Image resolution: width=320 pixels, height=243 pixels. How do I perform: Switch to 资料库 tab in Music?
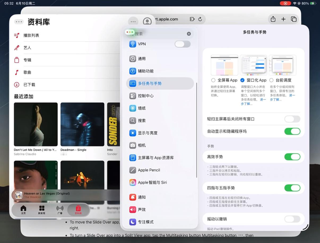pos(78,210)
